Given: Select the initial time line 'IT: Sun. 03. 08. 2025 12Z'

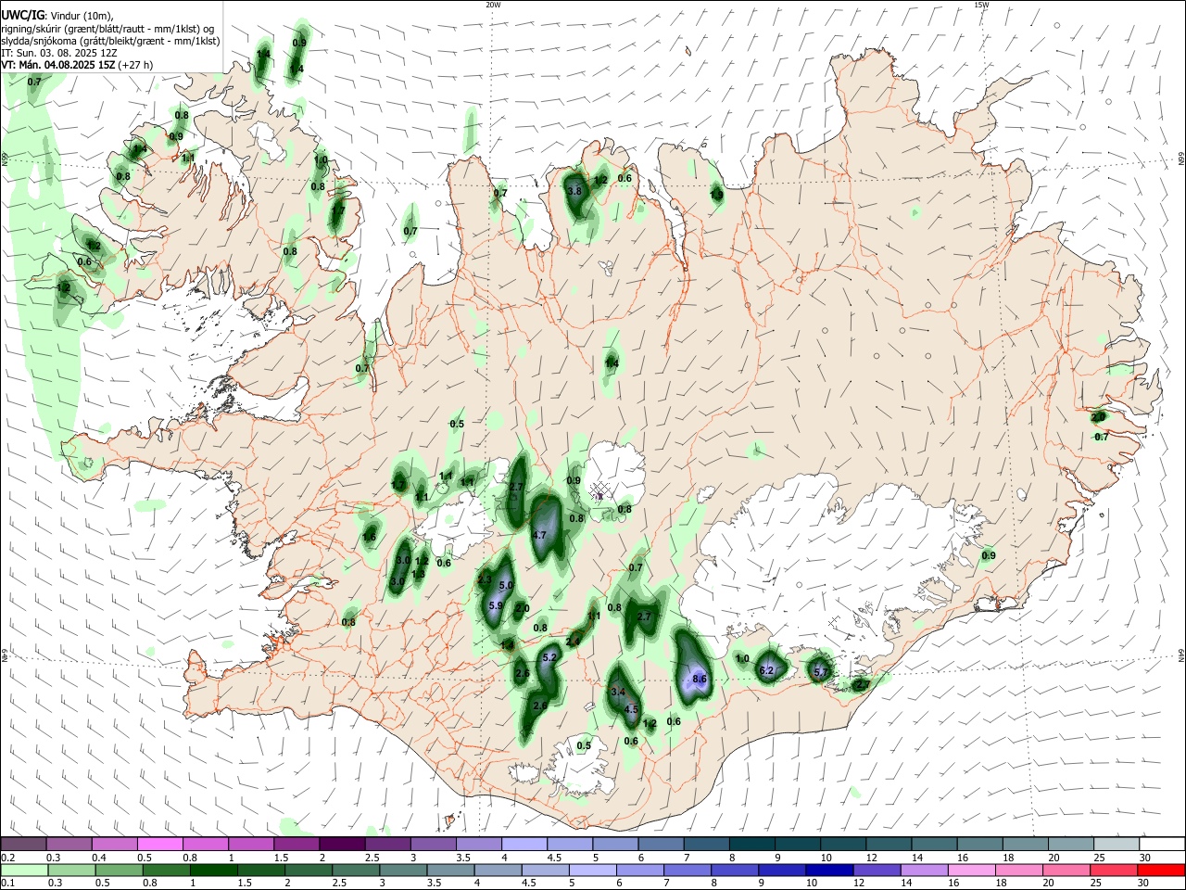Looking at the screenshot, I should click(60, 53).
